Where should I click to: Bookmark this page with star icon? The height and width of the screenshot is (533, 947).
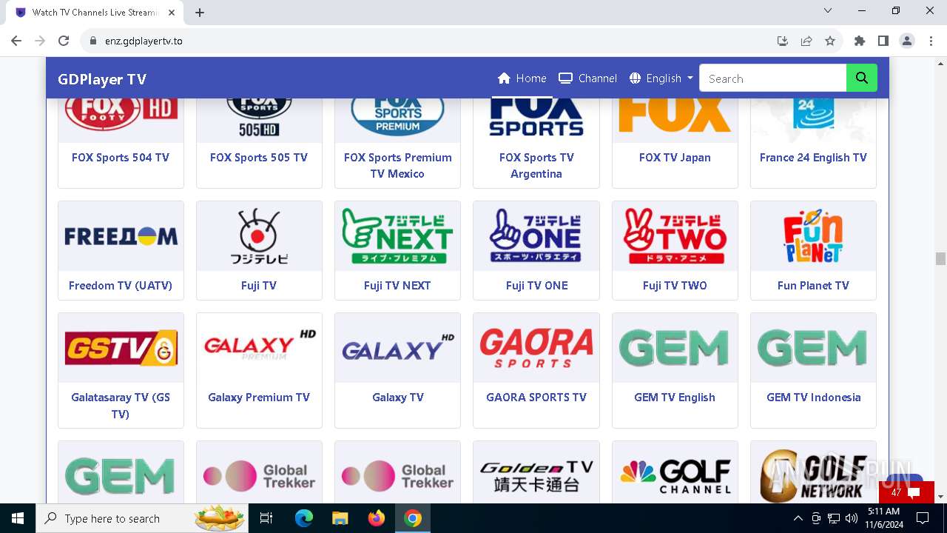click(830, 41)
